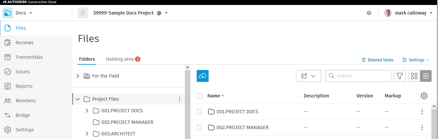Open the filter funnel icon
Screen dimensions: 438x139
pyautogui.click(x=400, y=76)
